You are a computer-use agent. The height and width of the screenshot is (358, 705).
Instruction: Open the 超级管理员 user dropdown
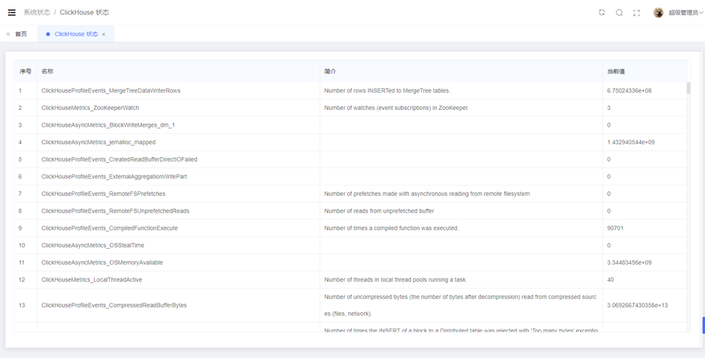click(685, 12)
